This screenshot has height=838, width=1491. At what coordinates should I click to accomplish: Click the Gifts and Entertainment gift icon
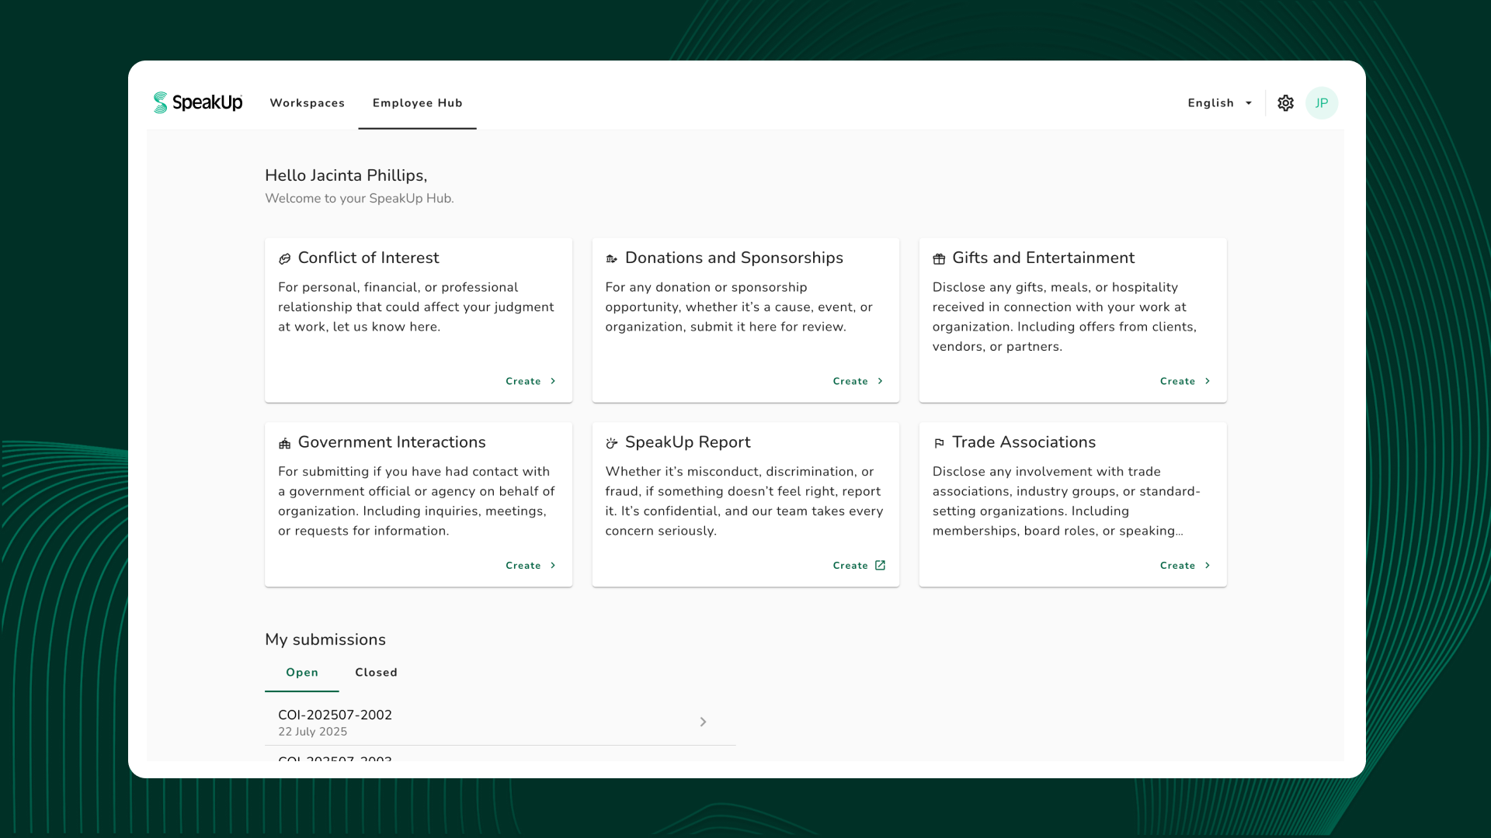coord(939,259)
